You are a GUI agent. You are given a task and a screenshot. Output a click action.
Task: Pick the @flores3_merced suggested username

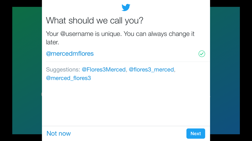click(x=151, y=70)
